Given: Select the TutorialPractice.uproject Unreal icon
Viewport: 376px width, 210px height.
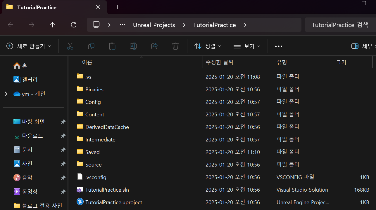Looking at the screenshot, I should click(x=80, y=202).
